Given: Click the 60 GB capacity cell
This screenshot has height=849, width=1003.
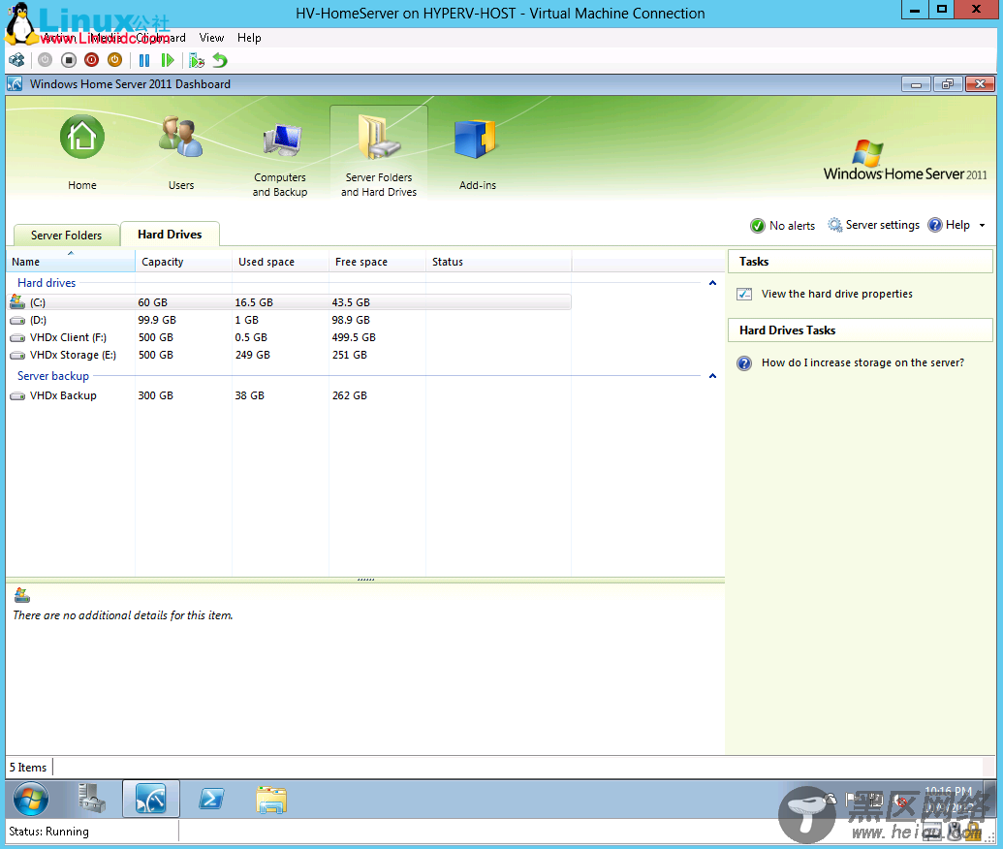Looking at the screenshot, I should (153, 302).
